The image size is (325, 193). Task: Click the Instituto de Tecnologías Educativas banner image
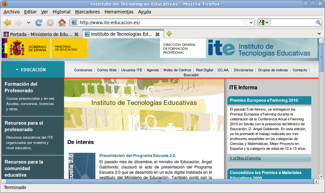click(144, 105)
